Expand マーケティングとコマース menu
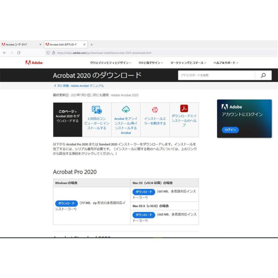Screen dimensions: 278x278 tap(188, 63)
